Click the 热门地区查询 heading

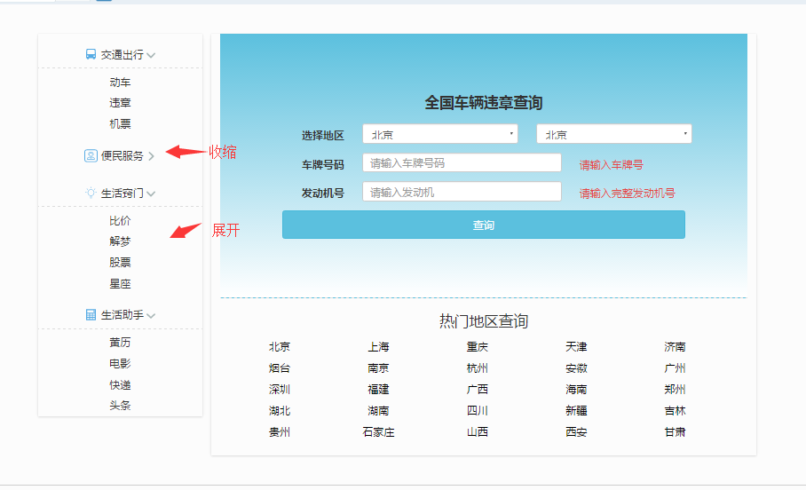(483, 321)
